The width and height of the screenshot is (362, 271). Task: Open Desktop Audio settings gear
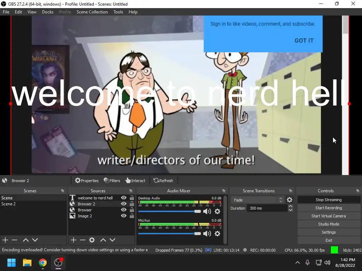[217, 212]
